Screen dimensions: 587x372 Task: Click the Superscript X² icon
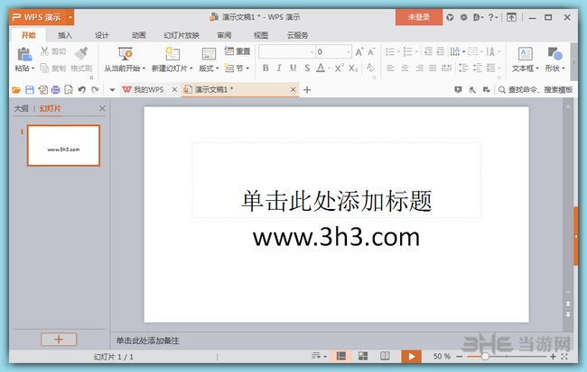(x=340, y=68)
